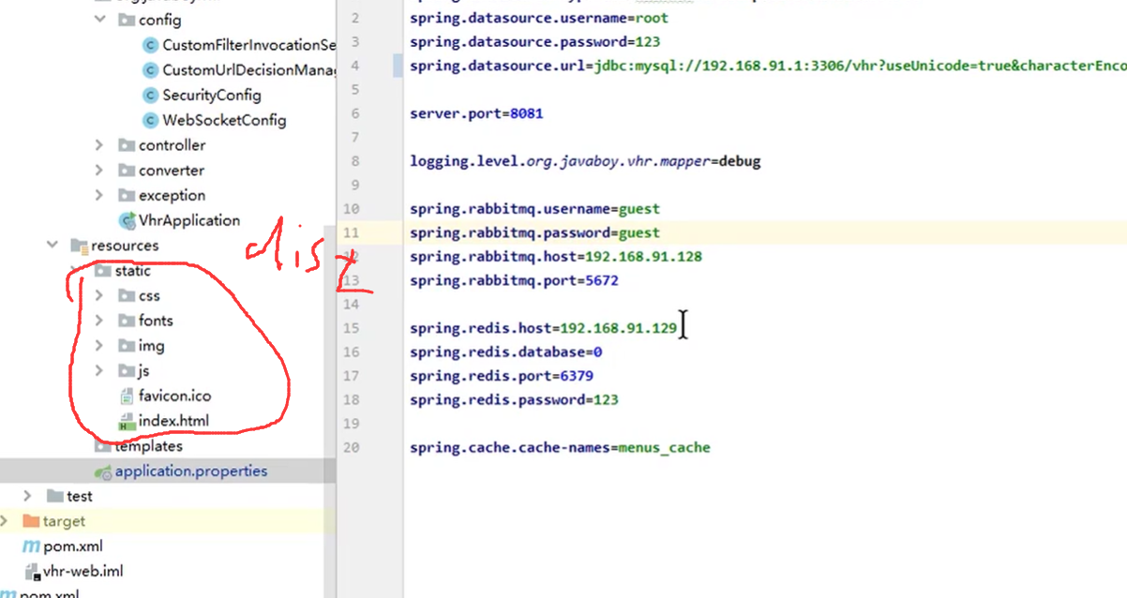Expand the test folder

(27, 496)
